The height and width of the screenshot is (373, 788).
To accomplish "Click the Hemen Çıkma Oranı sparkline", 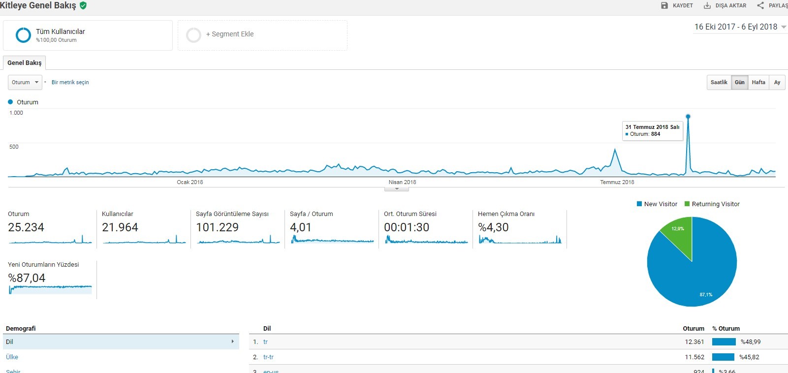I will click(x=520, y=240).
